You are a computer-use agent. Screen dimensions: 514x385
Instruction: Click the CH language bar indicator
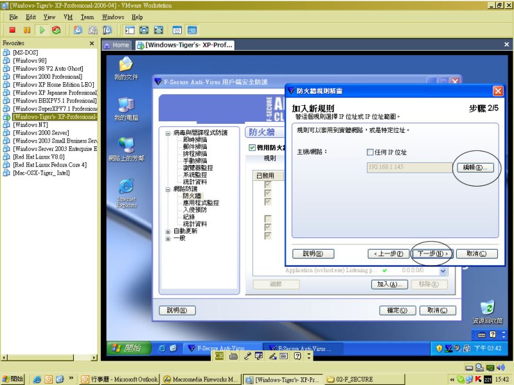click(x=219, y=356)
